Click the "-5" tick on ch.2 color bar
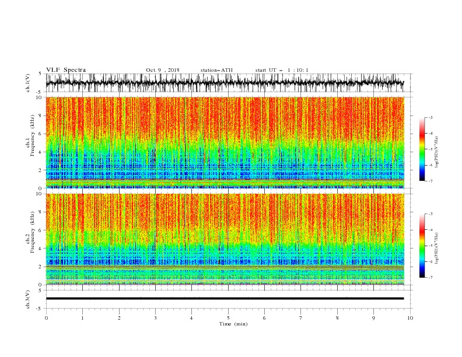Screen dimensions: 462x357 430,246
